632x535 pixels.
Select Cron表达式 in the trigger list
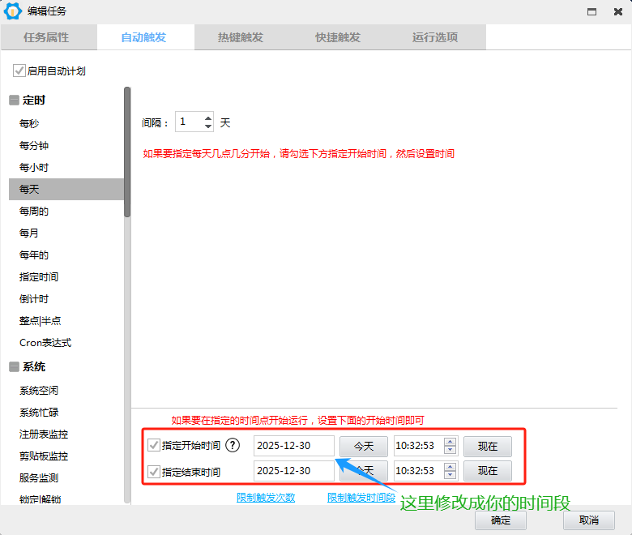45,343
